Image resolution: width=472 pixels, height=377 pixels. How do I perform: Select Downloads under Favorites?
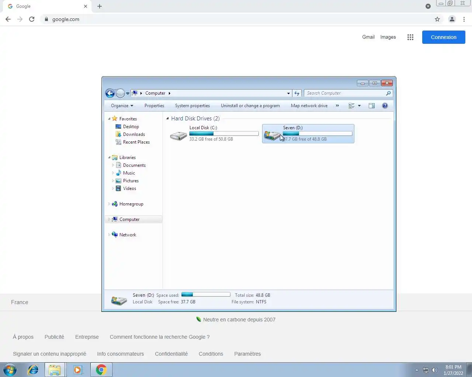(134, 134)
